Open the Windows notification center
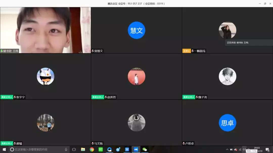 point(267,150)
